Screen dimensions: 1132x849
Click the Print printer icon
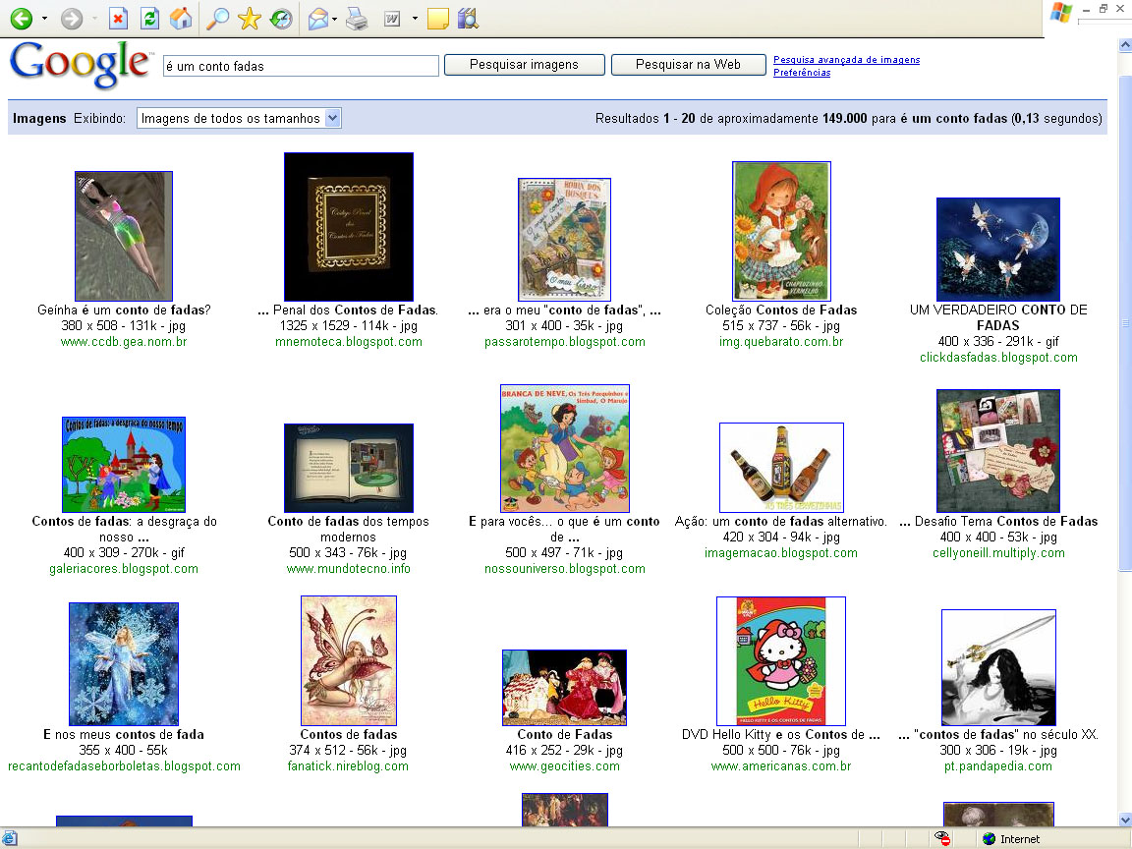(x=357, y=19)
